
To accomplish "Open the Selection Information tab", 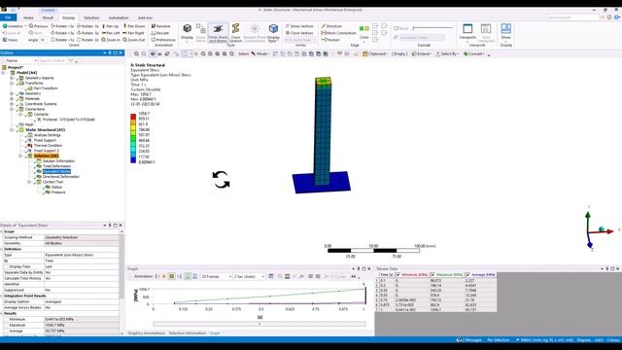I will (188, 332).
